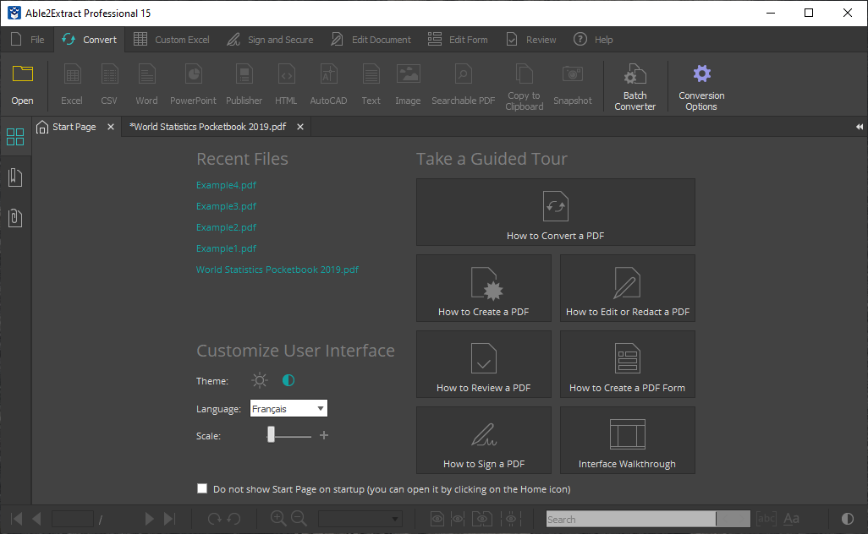
Task: Show the Bookmarks panel
Action: click(x=14, y=177)
